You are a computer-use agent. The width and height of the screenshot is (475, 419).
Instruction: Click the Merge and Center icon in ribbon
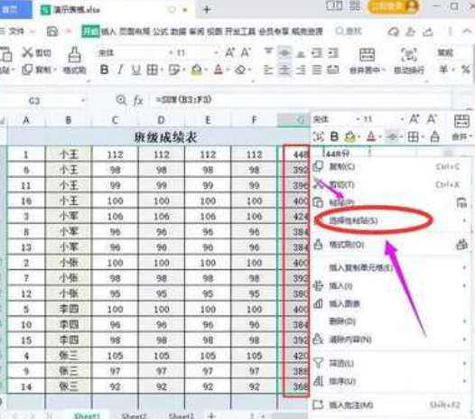pyautogui.click(x=367, y=54)
